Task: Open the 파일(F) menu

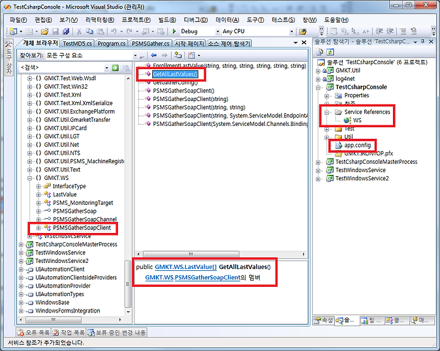Action: click(x=18, y=20)
